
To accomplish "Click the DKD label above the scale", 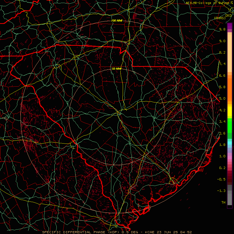I will (229, 16).
